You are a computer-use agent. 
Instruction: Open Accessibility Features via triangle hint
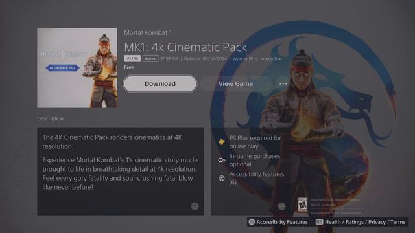[x=278, y=222]
